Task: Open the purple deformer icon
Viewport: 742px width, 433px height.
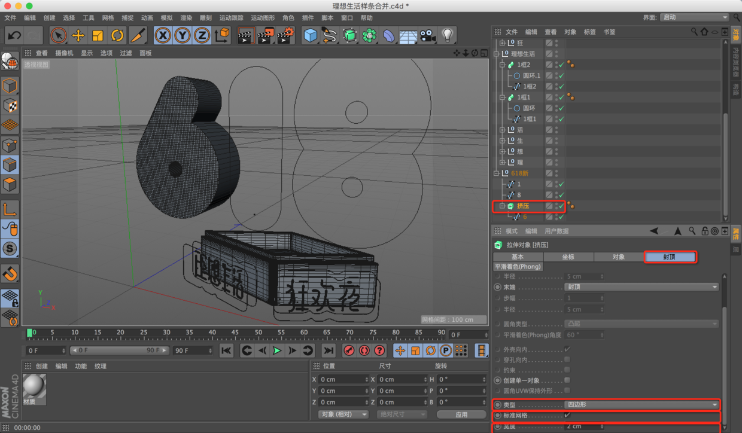Action: tap(389, 35)
